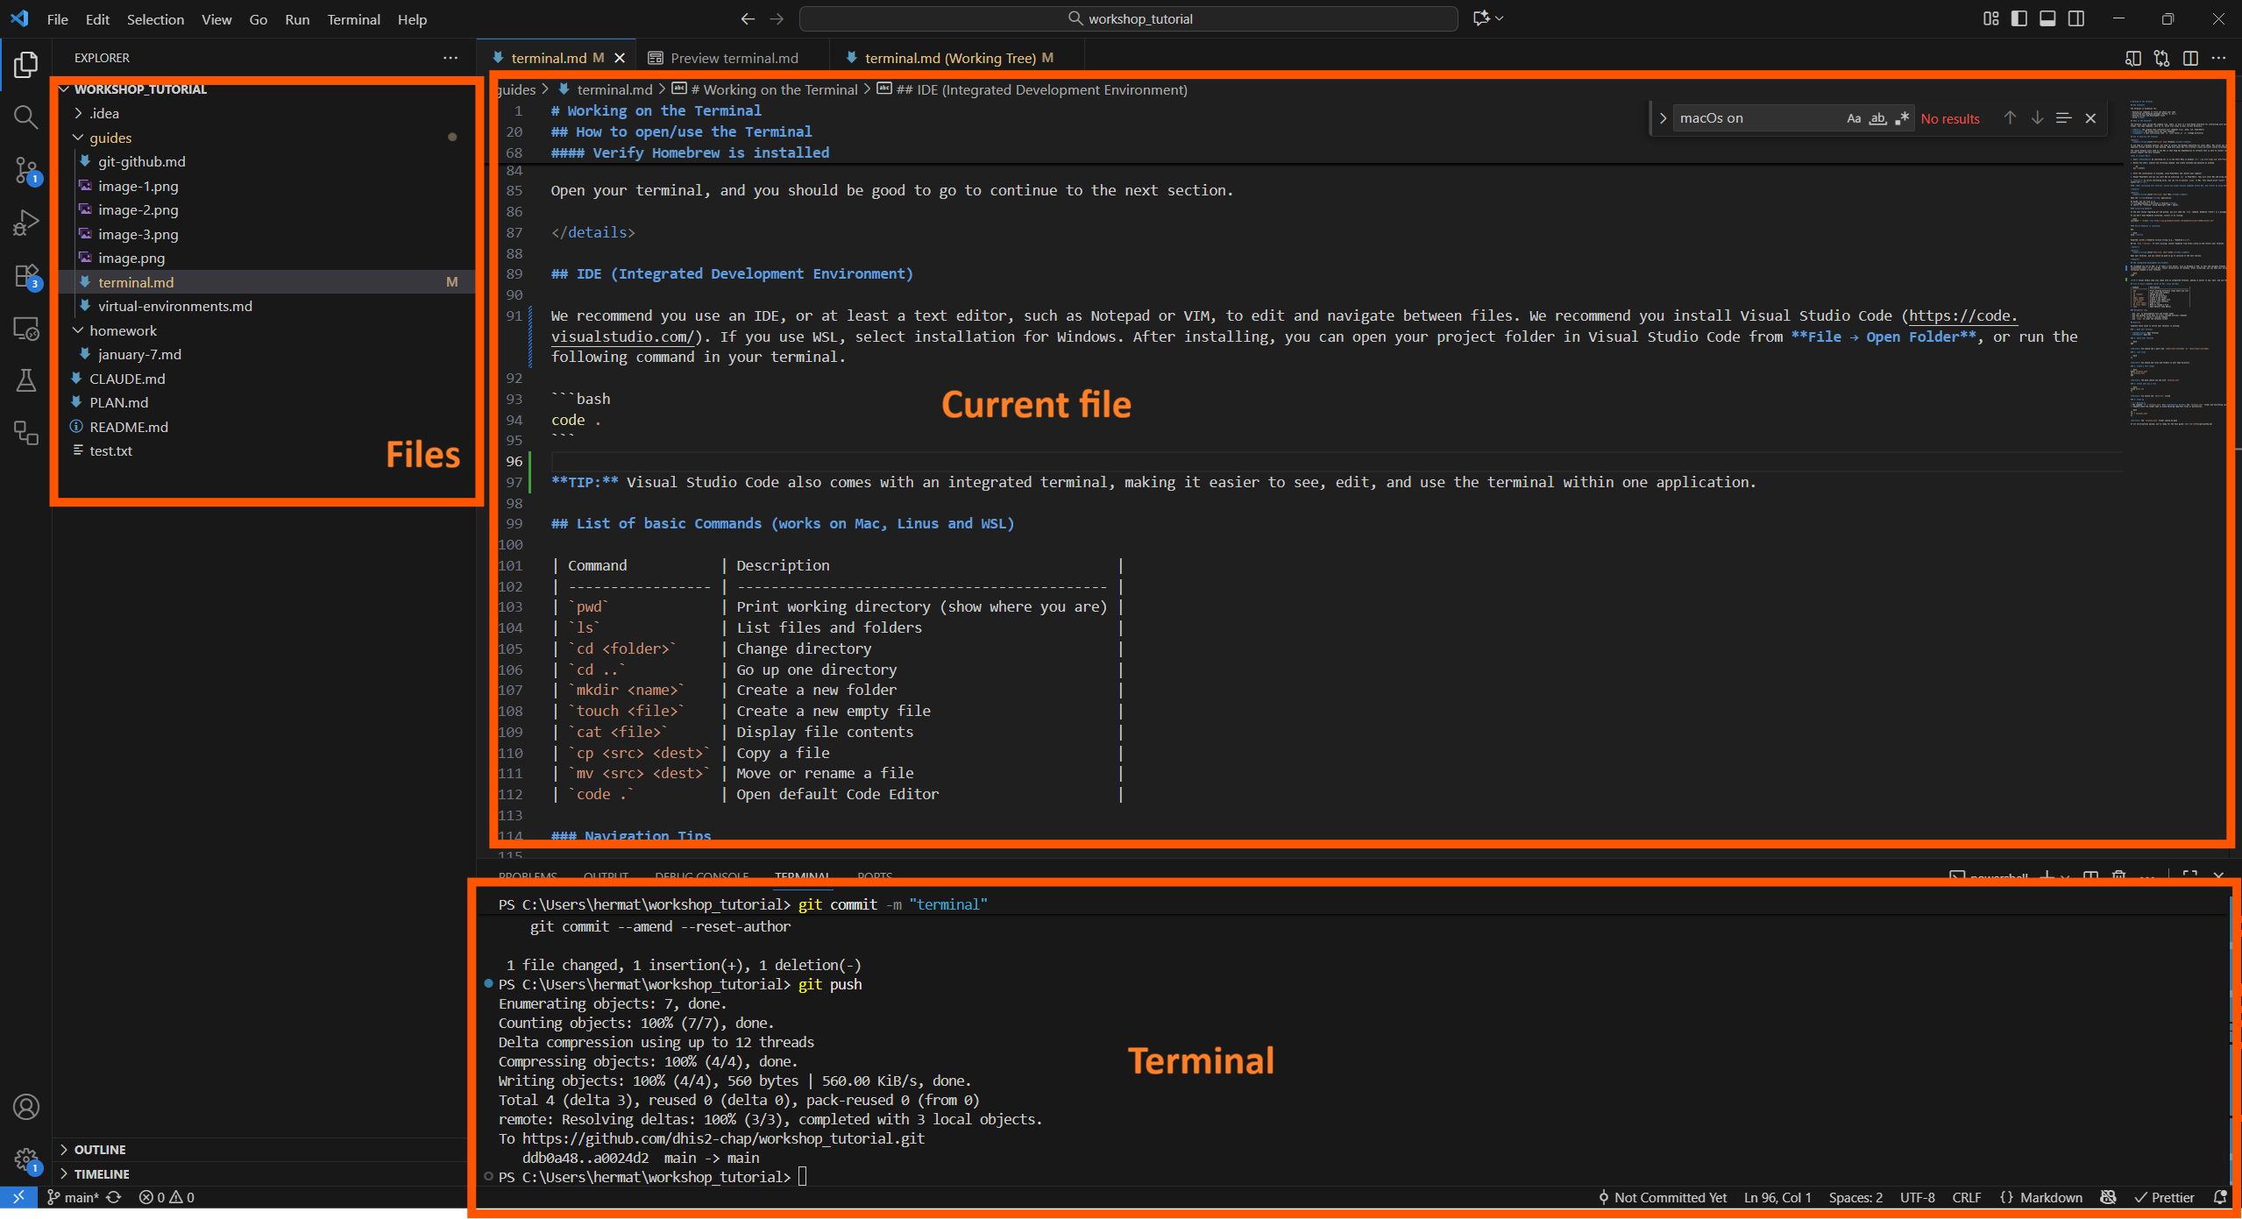
Task: Toggle Match Case in the find widget
Action: tap(1853, 117)
